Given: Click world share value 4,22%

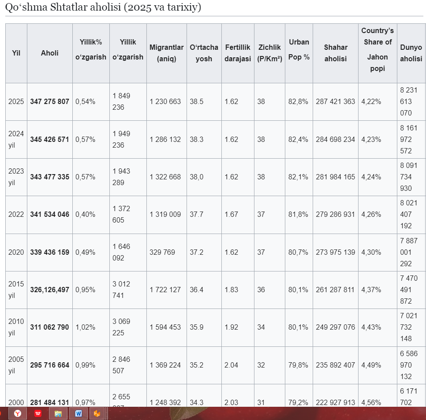Looking at the screenshot, I should pyautogui.click(x=371, y=101).
